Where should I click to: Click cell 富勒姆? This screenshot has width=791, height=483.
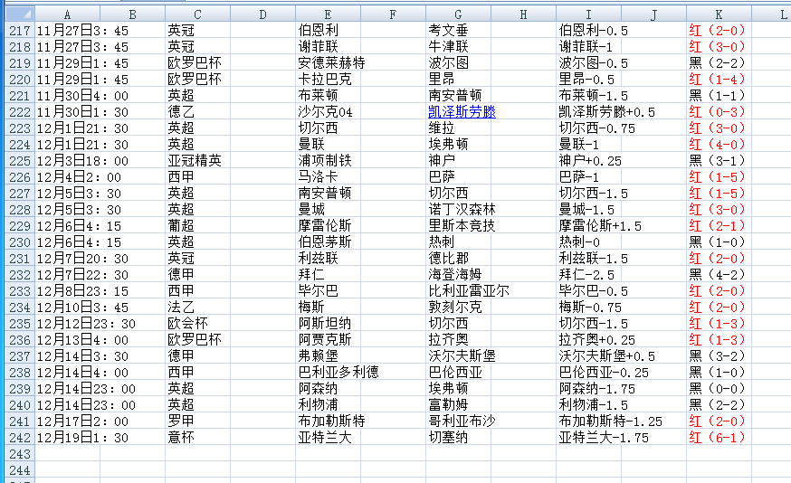(x=448, y=405)
